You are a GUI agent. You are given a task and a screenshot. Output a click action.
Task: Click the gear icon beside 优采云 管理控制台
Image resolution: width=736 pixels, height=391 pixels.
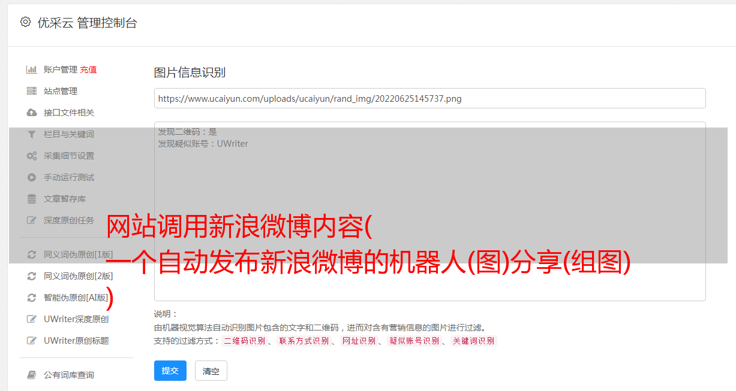tap(25, 22)
